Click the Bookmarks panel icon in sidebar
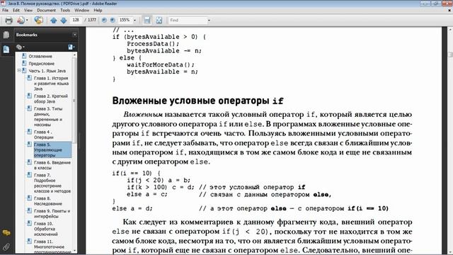Viewport: 453px width, 255px height. 6,49
